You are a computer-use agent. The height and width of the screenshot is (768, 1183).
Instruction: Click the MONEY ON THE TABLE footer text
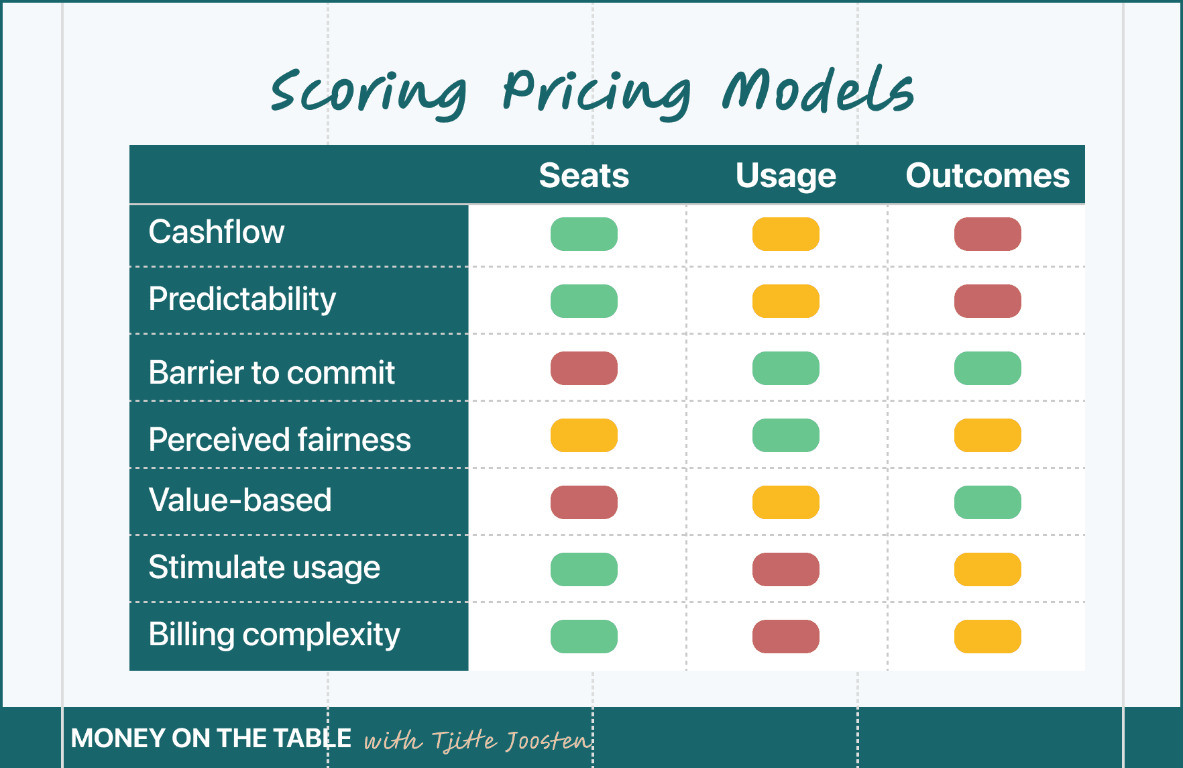coord(211,738)
